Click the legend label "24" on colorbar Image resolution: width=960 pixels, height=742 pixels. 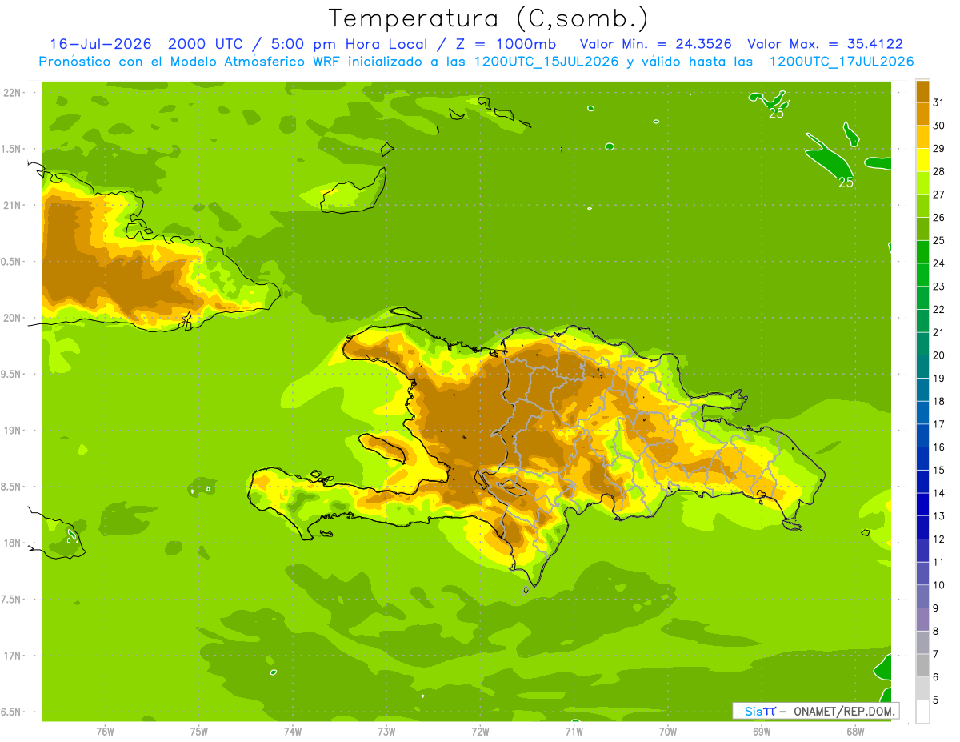pos(939,263)
